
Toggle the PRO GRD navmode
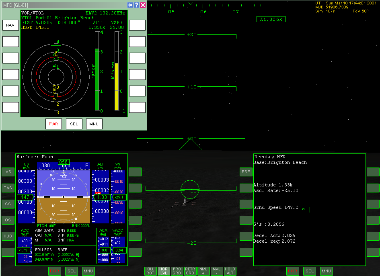click(x=177, y=271)
